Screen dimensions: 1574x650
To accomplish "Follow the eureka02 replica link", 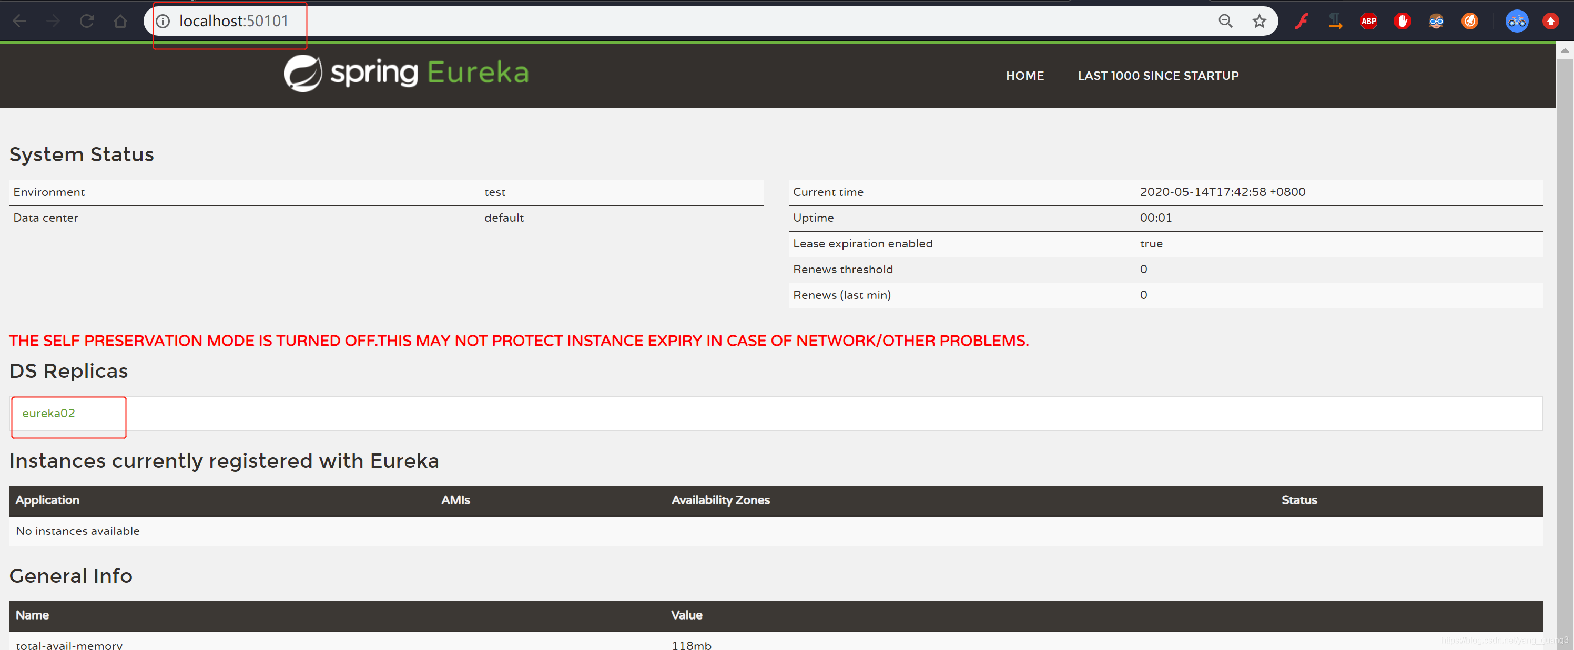I will click(48, 413).
